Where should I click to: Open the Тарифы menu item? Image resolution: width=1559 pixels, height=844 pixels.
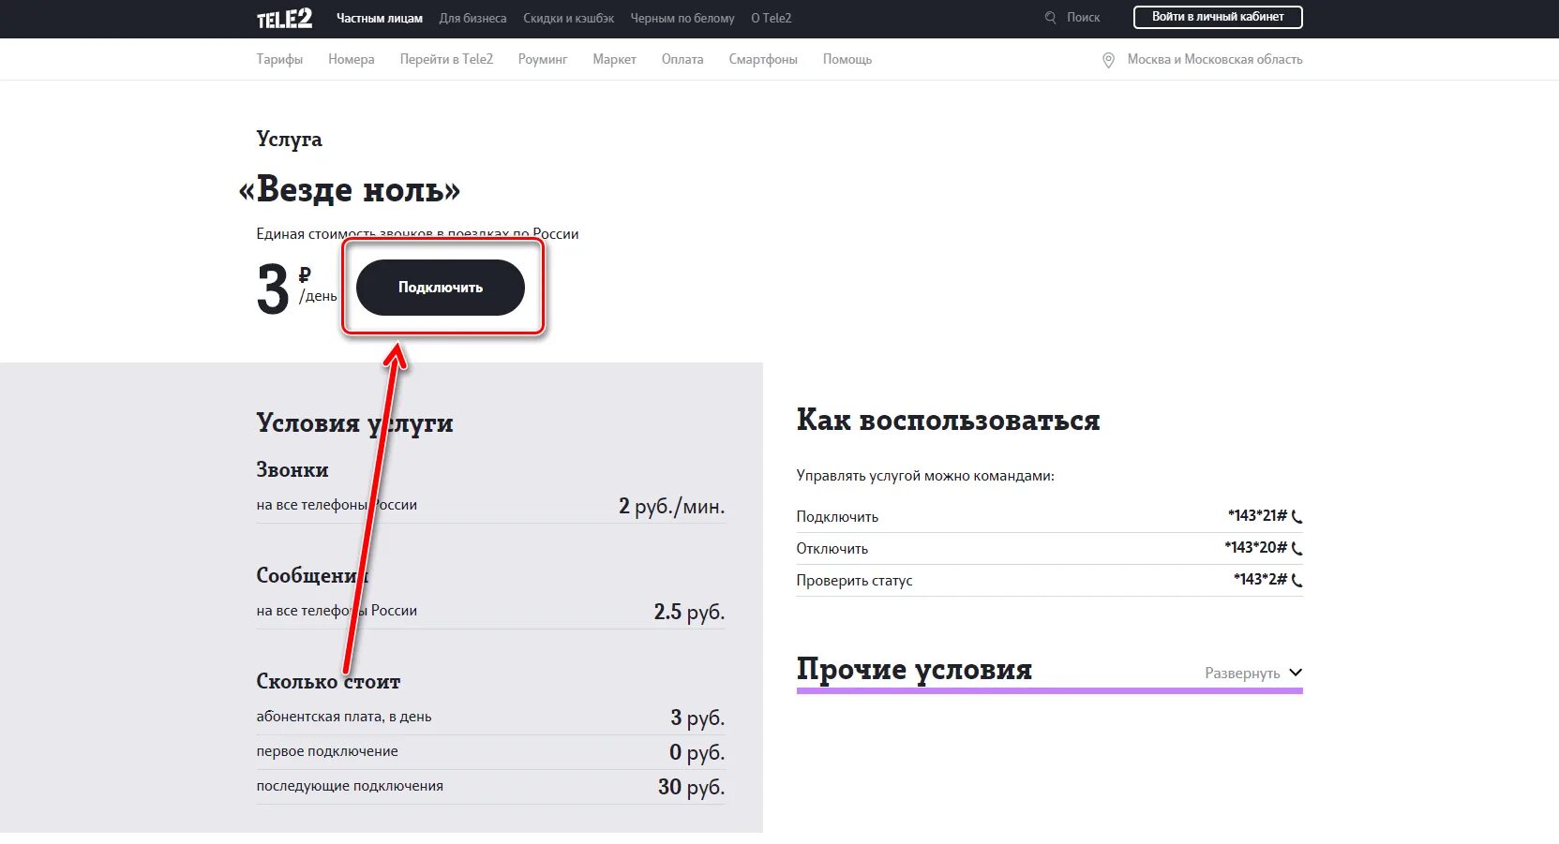click(279, 59)
